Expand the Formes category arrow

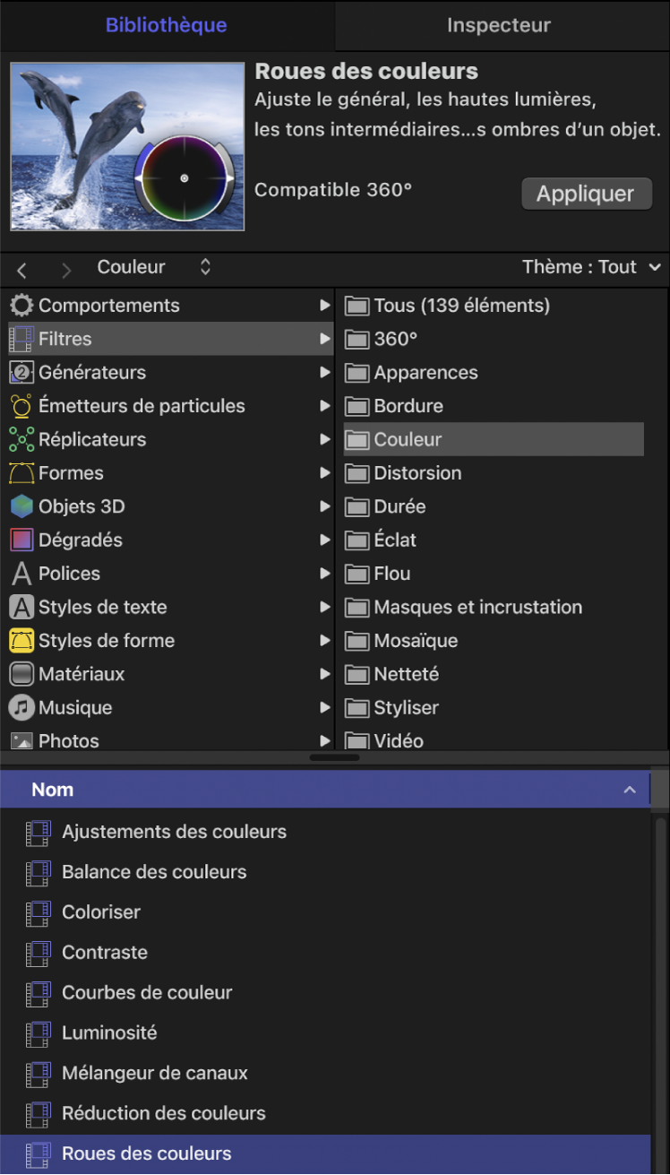coord(325,473)
